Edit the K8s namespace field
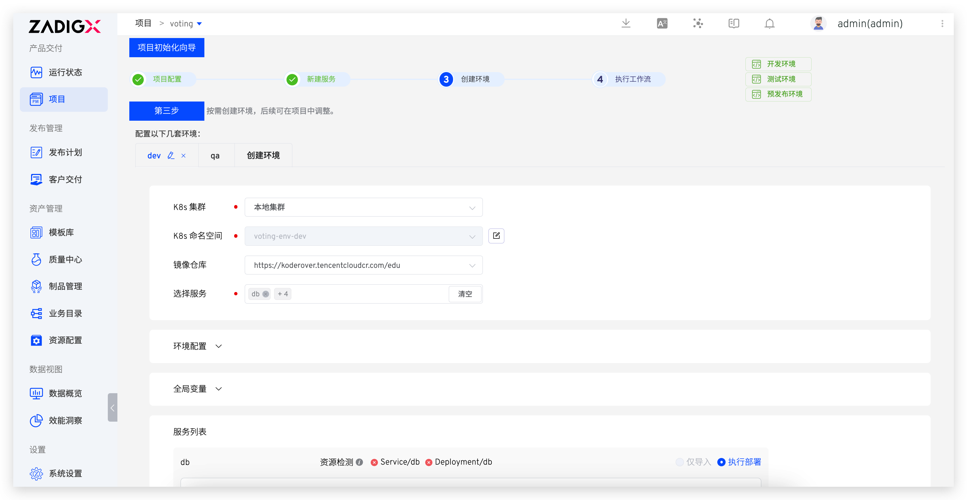The height and width of the screenshot is (500, 967). coord(496,236)
